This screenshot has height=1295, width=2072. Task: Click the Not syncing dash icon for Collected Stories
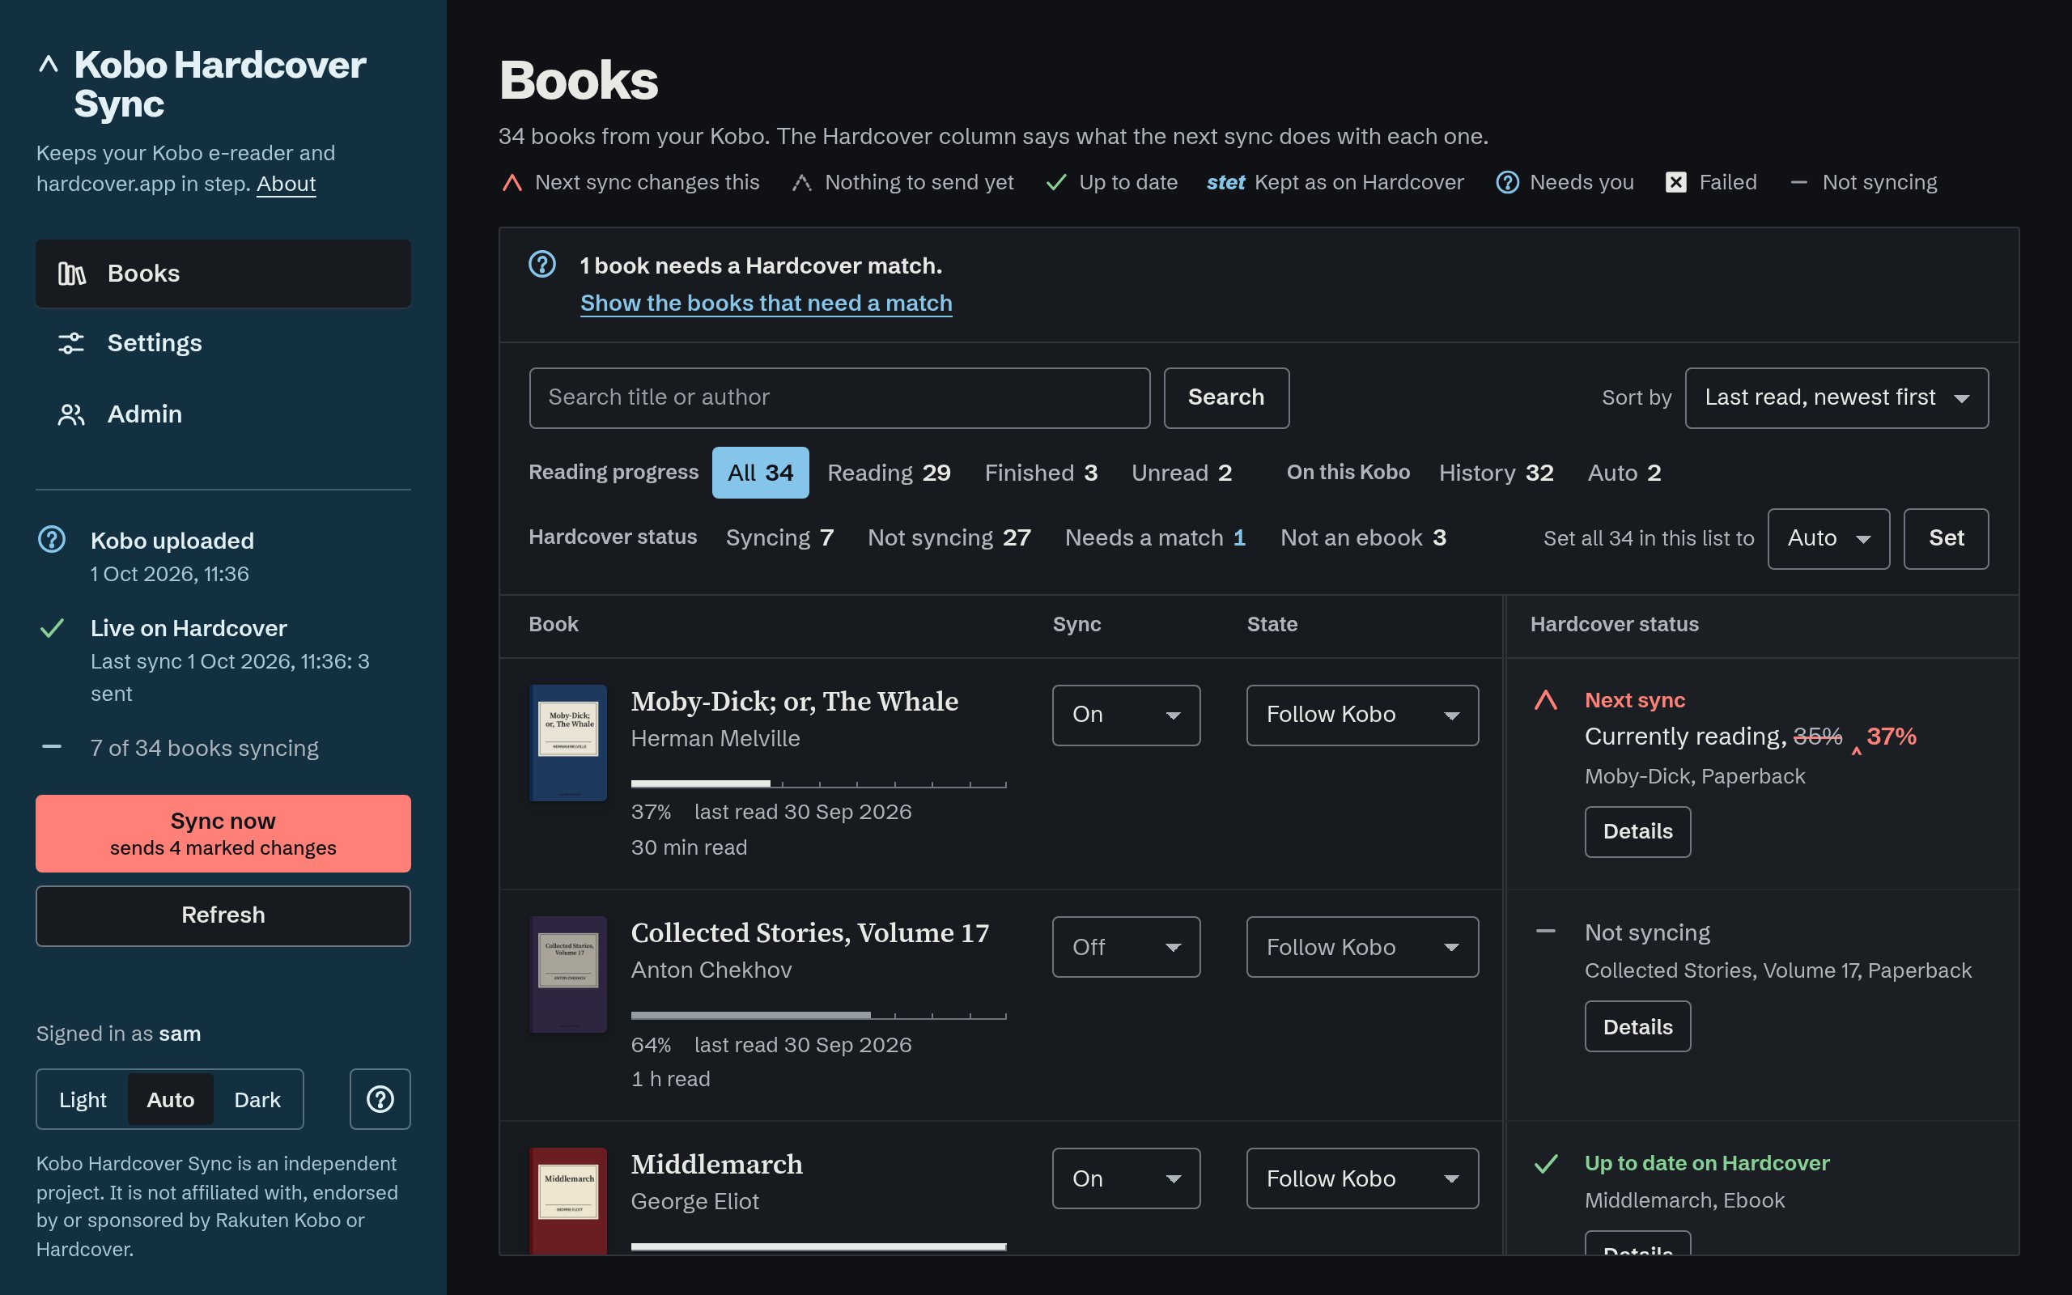coord(1545,931)
